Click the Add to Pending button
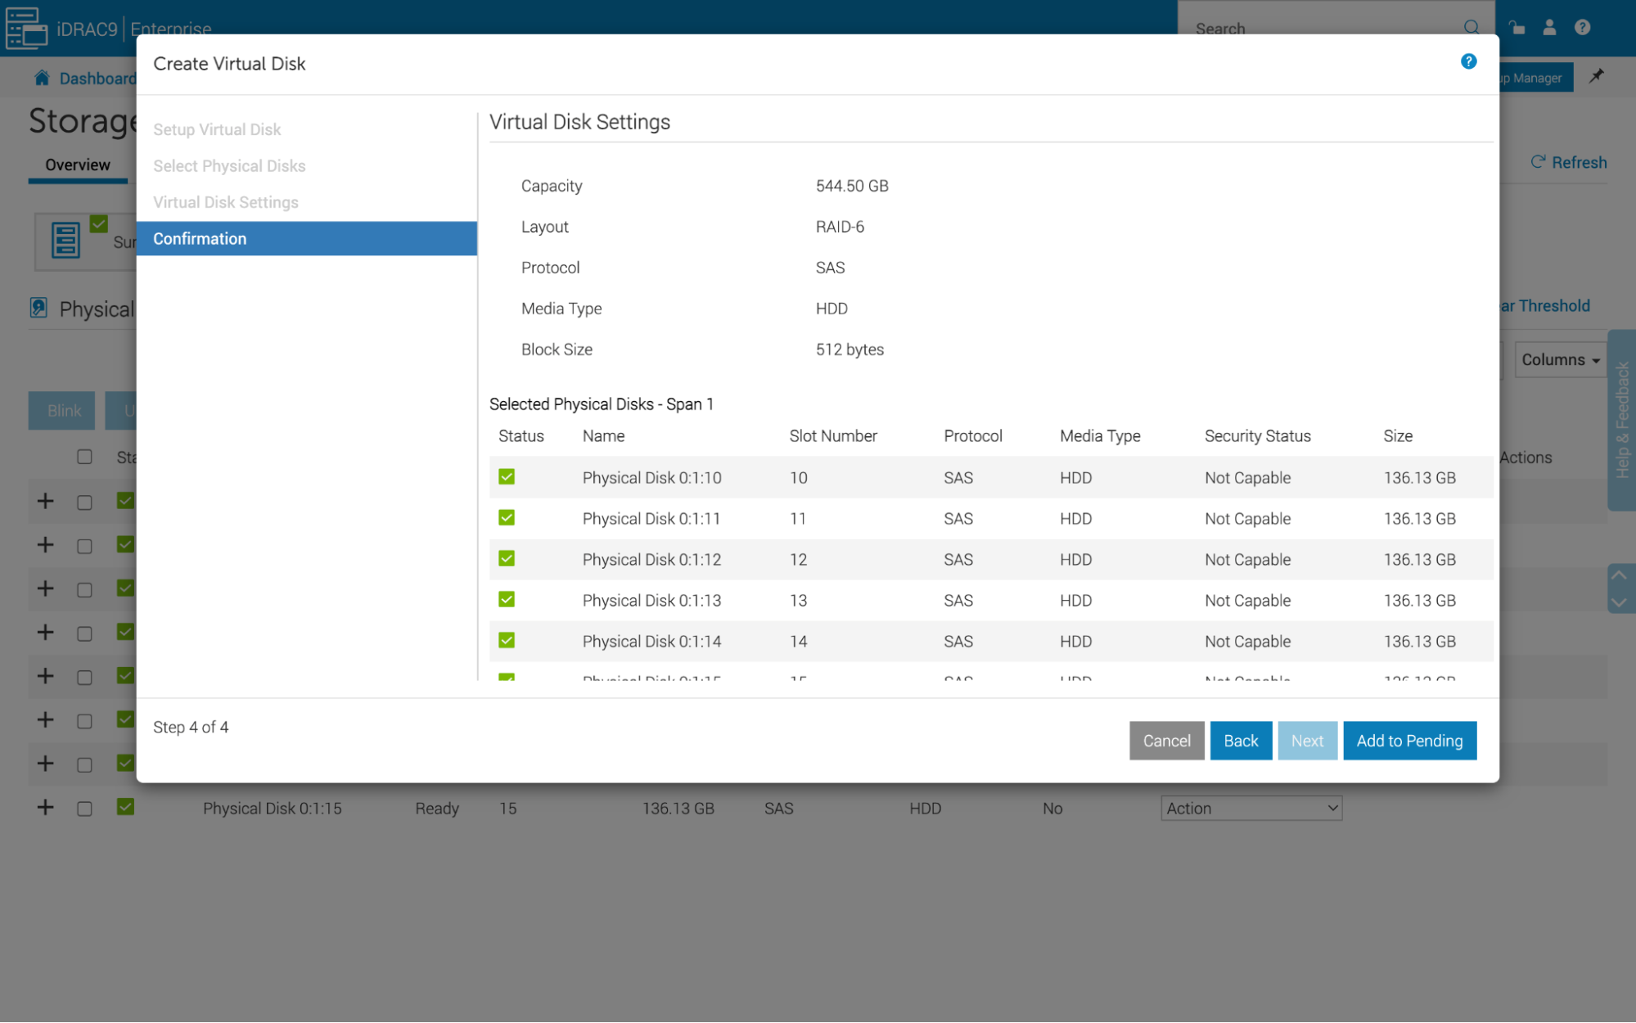Viewport: 1636px width, 1023px height. 1409,741
